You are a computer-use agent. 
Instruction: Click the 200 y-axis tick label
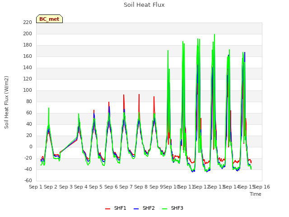28,34
